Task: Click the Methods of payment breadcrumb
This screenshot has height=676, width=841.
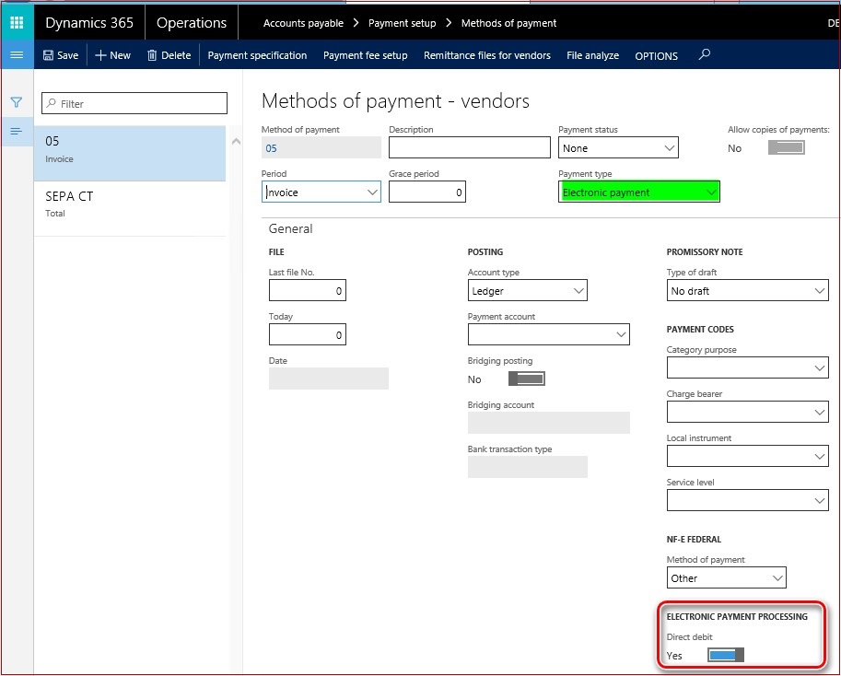Action: [509, 23]
